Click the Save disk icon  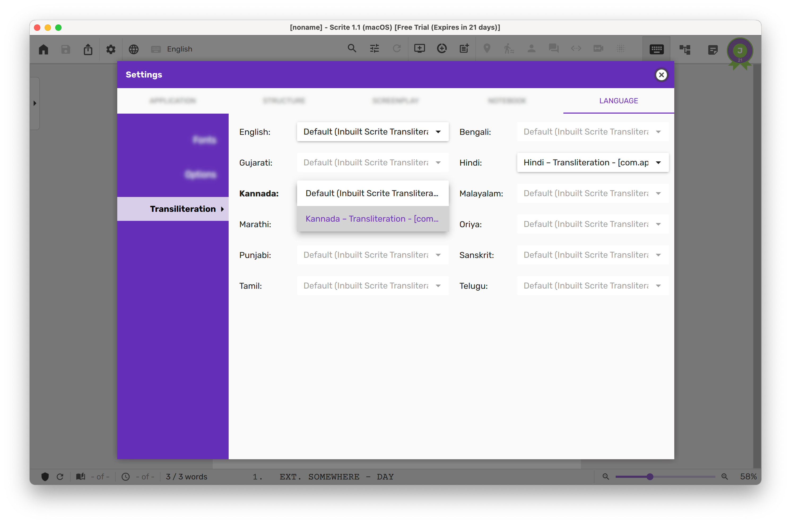66,49
